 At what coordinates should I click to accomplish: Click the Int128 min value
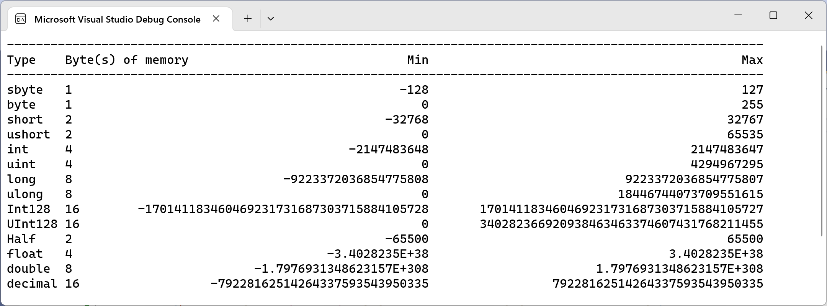click(283, 209)
